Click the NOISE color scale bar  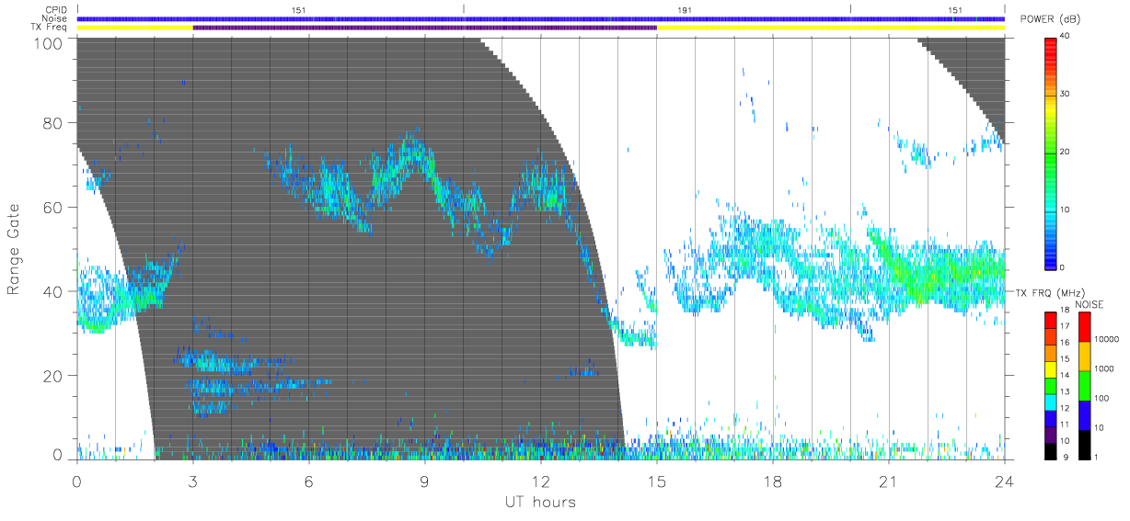pos(1084,385)
